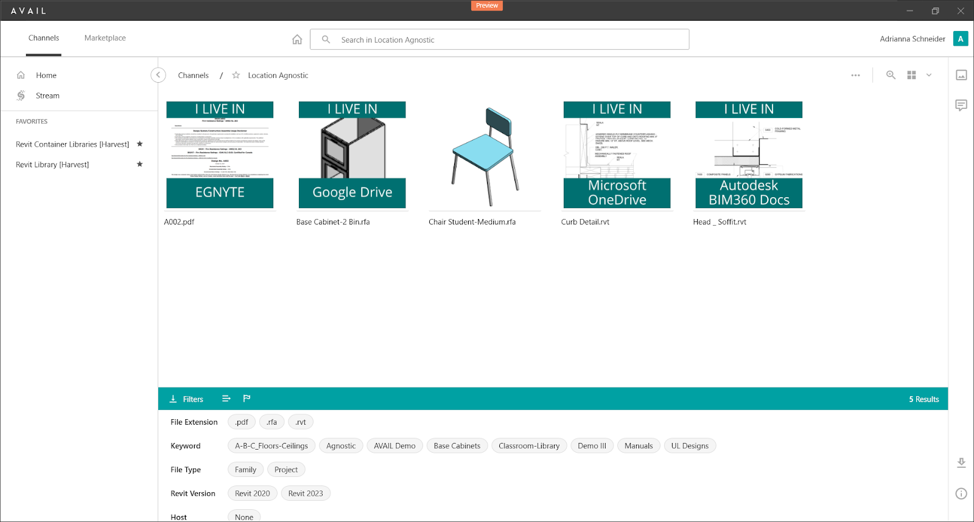Open Revit Library [Harvest] favorite
974x522 pixels.
click(x=52, y=165)
